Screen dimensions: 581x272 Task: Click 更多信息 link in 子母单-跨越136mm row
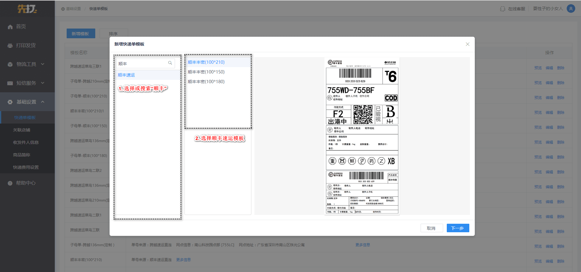click(363, 245)
